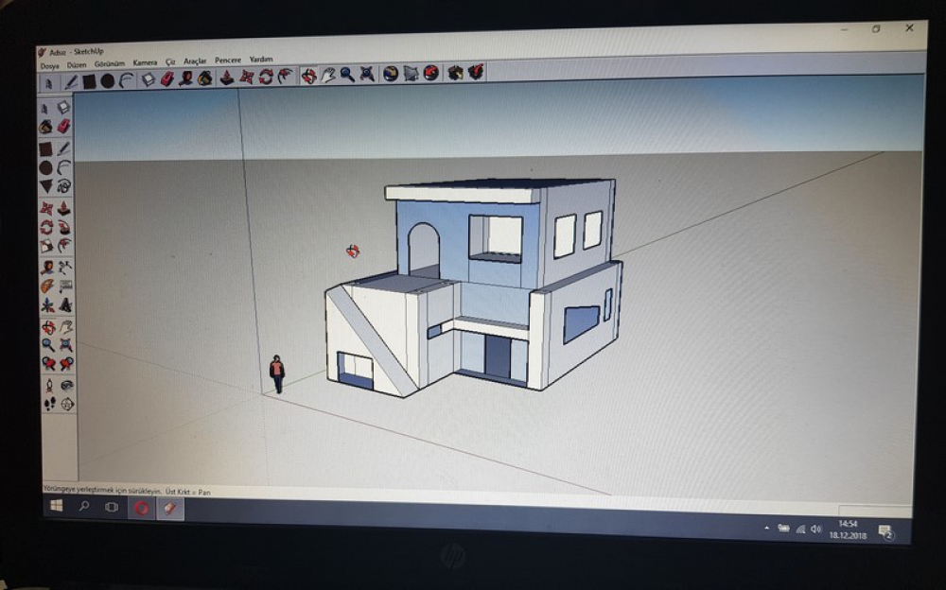Choose Tape Measure tool in top toolbar
The height and width of the screenshot is (590, 946).
coord(185,78)
